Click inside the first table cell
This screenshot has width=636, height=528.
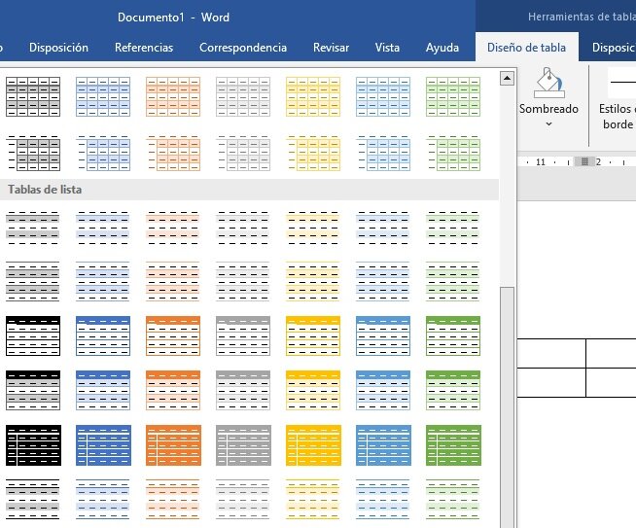[551, 353]
